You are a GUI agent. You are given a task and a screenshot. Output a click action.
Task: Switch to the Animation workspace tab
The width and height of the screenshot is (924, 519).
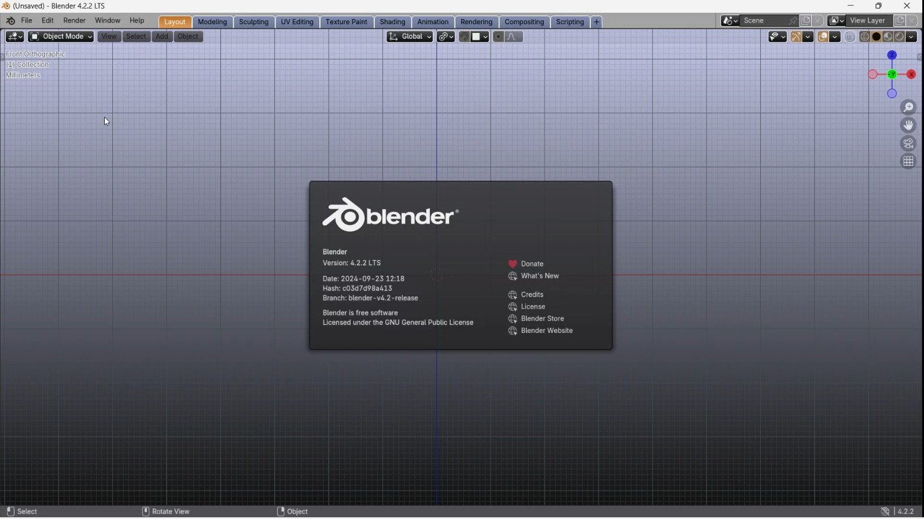(x=433, y=22)
